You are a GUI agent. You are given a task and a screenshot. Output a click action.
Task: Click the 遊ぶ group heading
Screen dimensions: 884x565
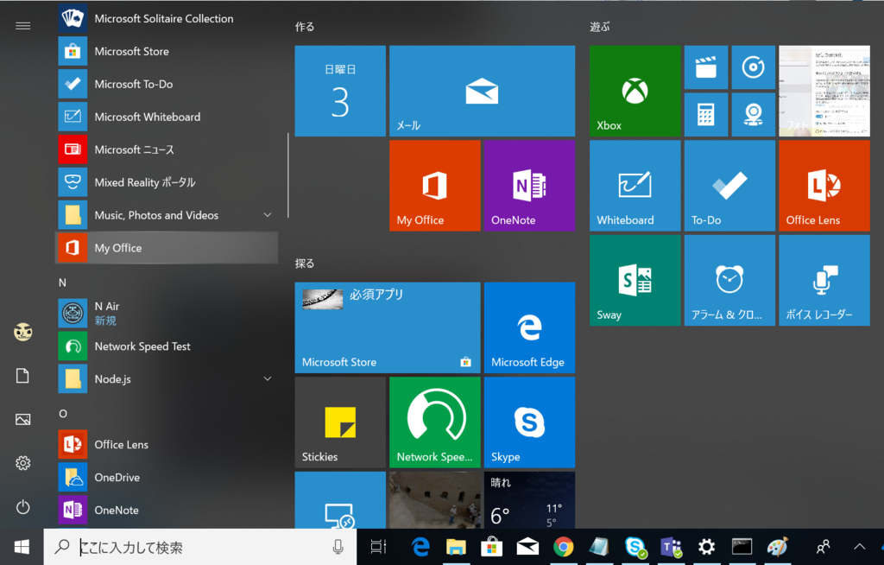click(x=600, y=27)
